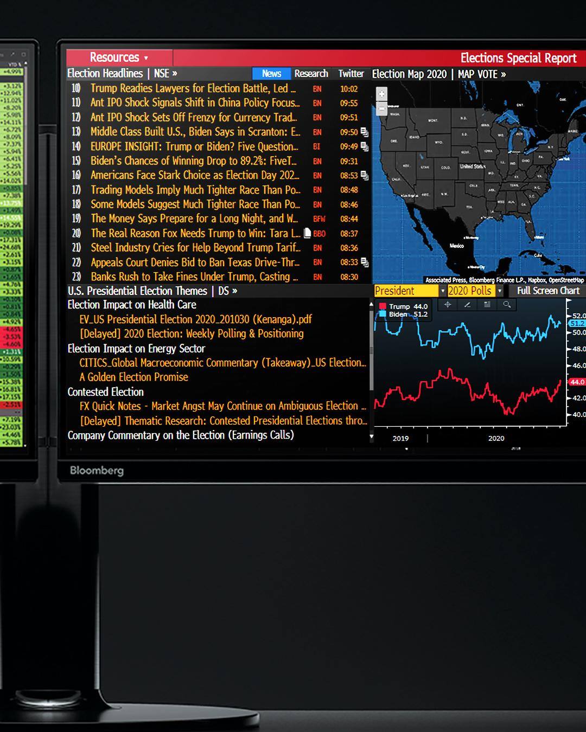This screenshot has width=586, height=732.
Task: Open EV_US Presidential Election 2020 Kenanga PDF
Action: pos(196,319)
